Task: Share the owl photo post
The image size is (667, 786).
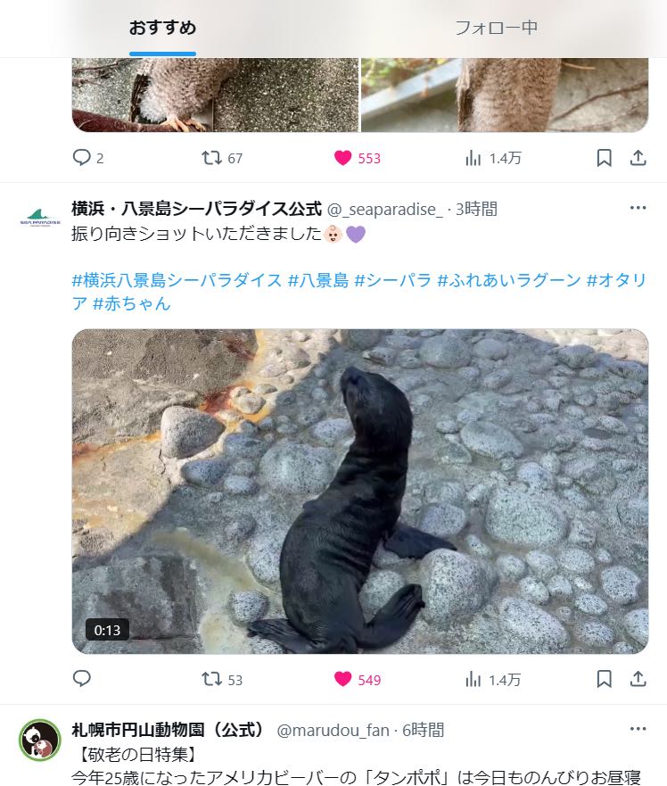Action: pos(638,158)
